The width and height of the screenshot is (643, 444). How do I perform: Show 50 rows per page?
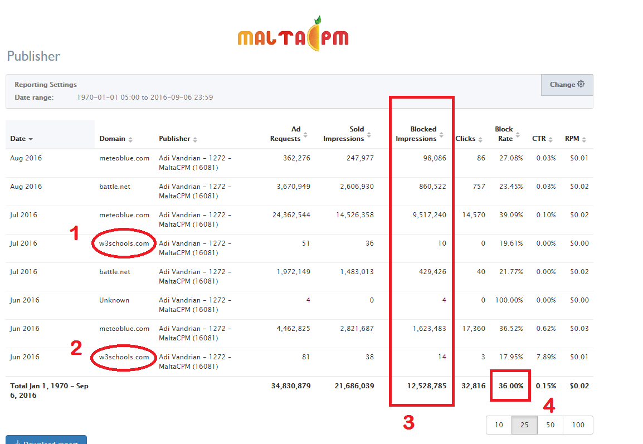[551, 425]
